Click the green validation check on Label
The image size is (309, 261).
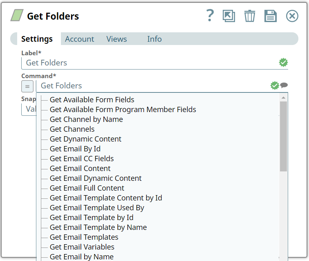[283, 63]
